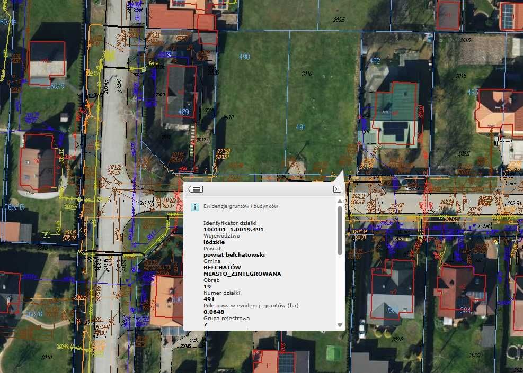Viewport: 523px width, 373px height.
Task: Click the popup scrollbar's up arrow
Action: 340,202
